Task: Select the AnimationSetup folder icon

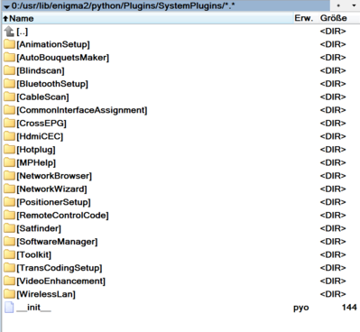Action: click(x=9, y=44)
